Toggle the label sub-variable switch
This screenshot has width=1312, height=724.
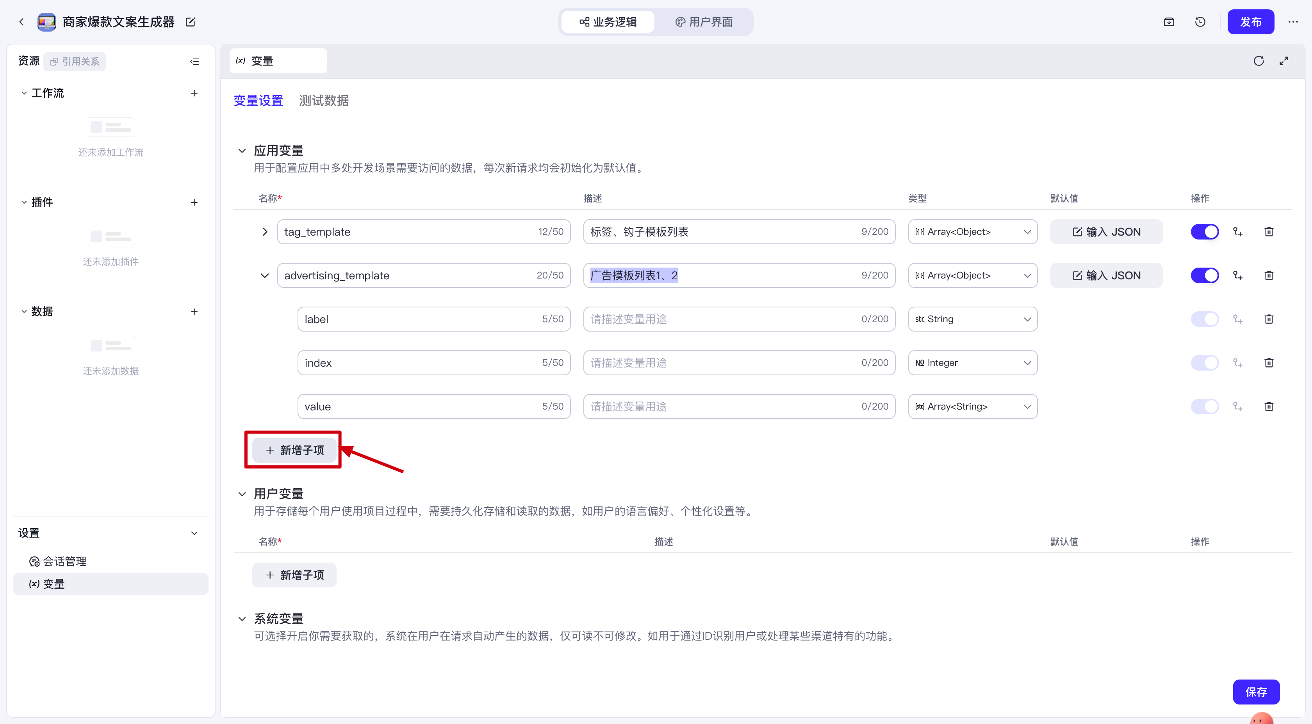[x=1205, y=319]
